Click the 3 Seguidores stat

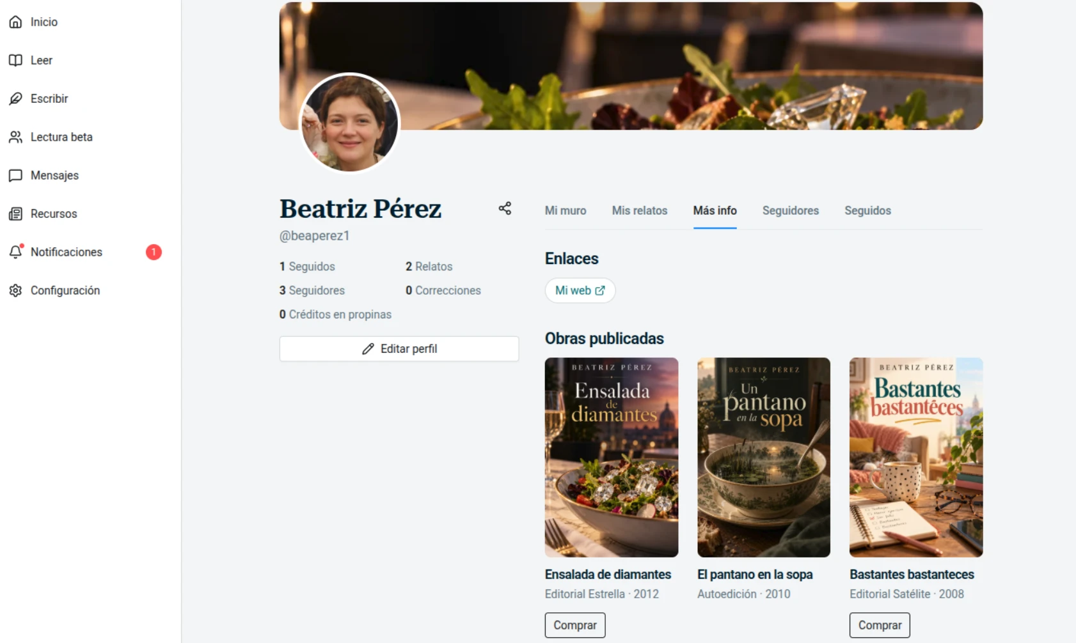pos(312,290)
